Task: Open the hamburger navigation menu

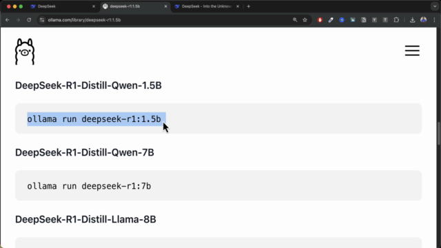Action: click(x=412, y=50)
